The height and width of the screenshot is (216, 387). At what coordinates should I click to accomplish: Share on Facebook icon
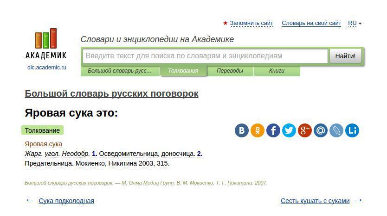[273, 130]
